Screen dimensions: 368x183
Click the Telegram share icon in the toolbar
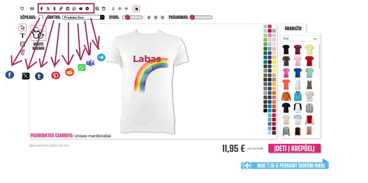pyautogui.click(x=87, y=9)
